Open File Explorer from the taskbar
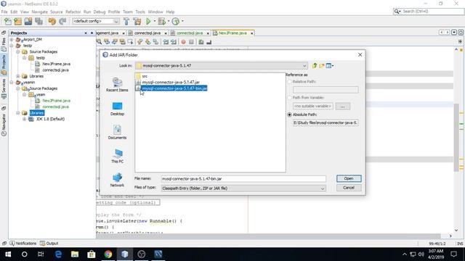The width and height of the screenshot is (465, 261). (75, 254)
